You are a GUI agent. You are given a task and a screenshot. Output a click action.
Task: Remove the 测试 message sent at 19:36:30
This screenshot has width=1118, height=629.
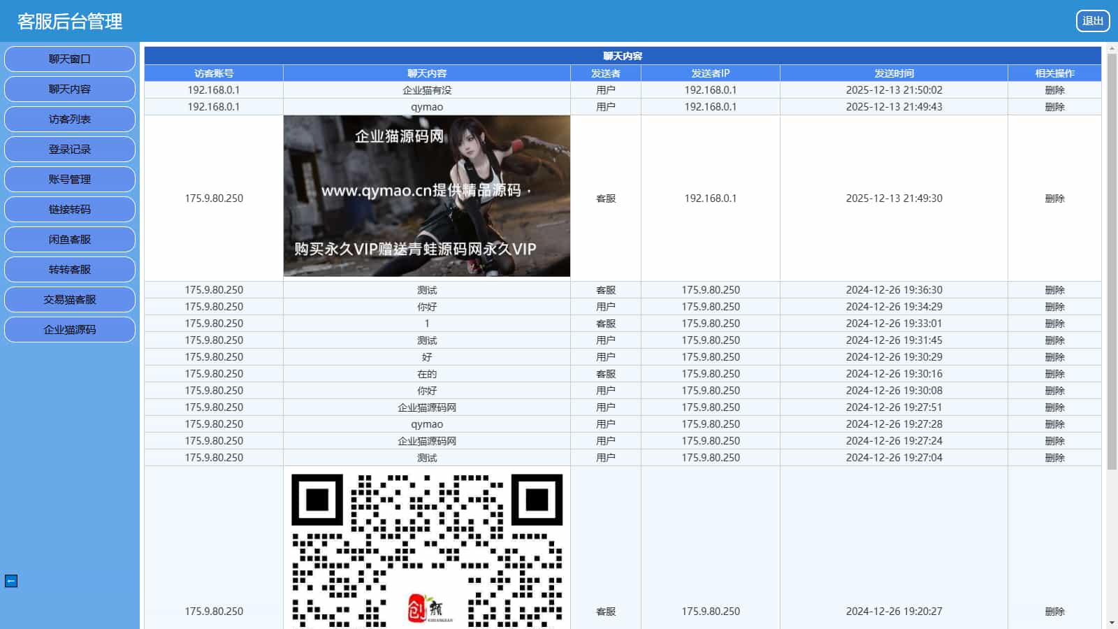[x=1054, y=290]
